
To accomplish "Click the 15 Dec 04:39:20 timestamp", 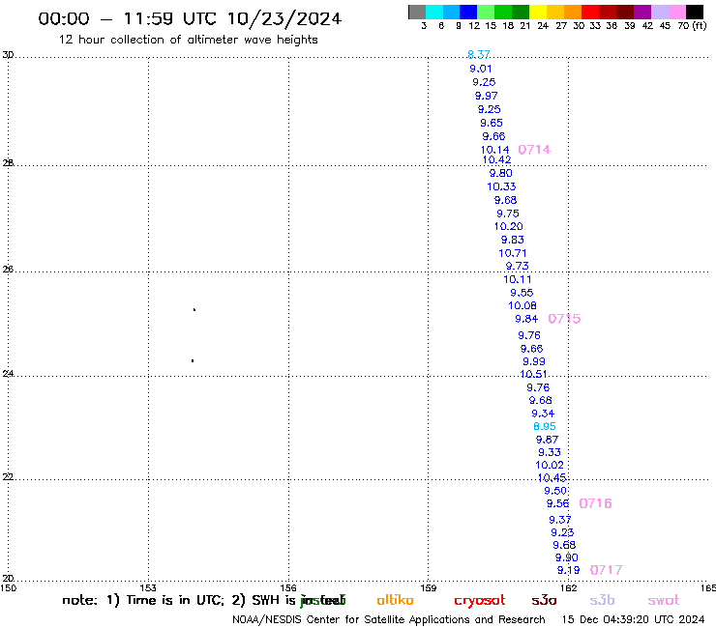I will [634, 619].
